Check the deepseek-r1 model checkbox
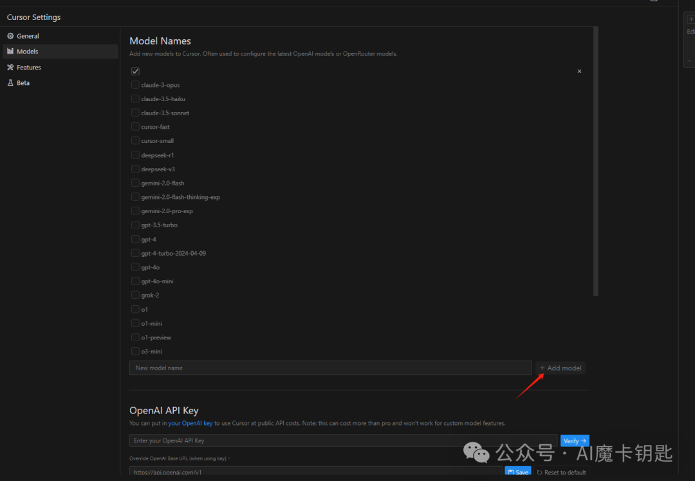The image size is (695, 481). click(x=135, y=155)
